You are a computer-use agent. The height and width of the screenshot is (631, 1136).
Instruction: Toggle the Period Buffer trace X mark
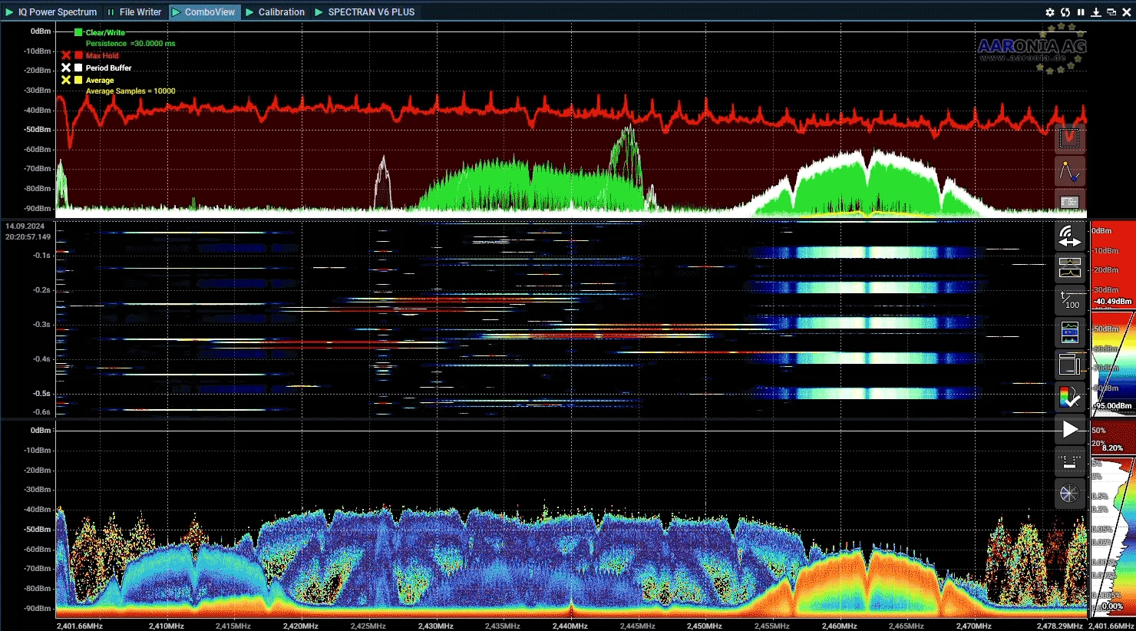pyautogui.click(x=66, y=68)
